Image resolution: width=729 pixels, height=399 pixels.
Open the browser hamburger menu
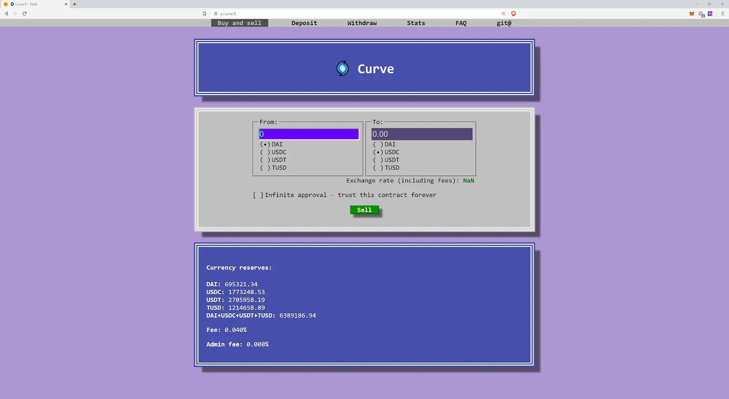coord(723,14)
